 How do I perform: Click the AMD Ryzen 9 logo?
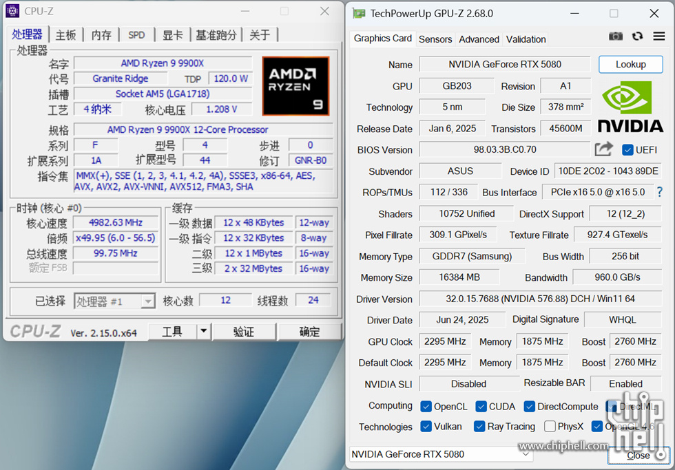pyautogui.click(x=295, y=85)
